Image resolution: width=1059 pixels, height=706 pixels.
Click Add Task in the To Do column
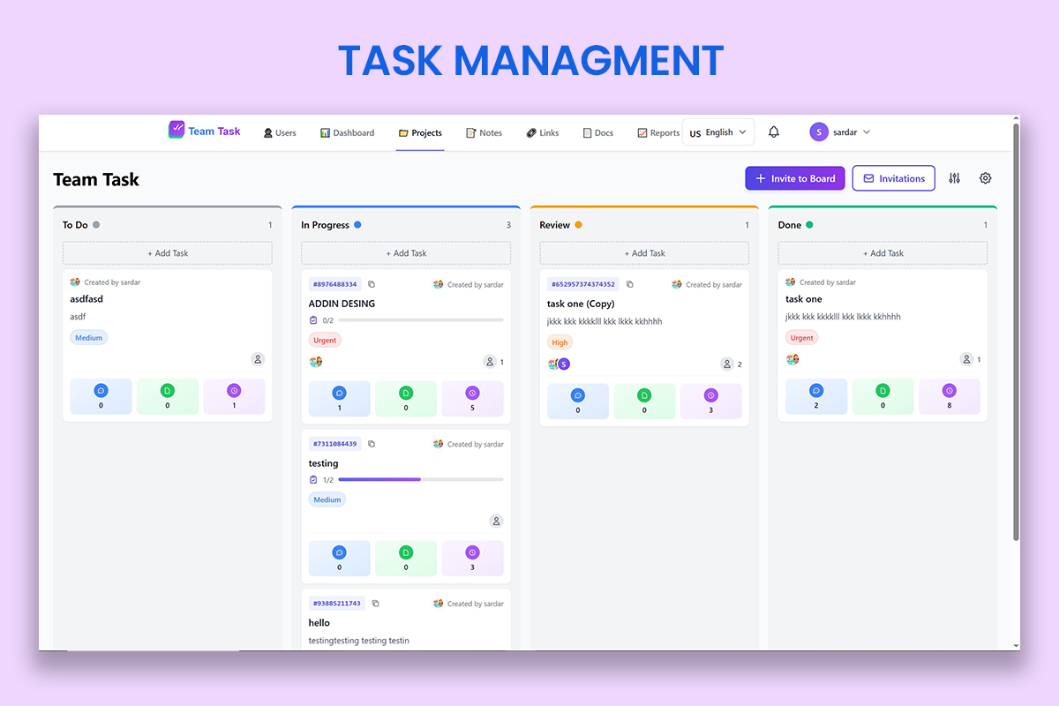167,253
